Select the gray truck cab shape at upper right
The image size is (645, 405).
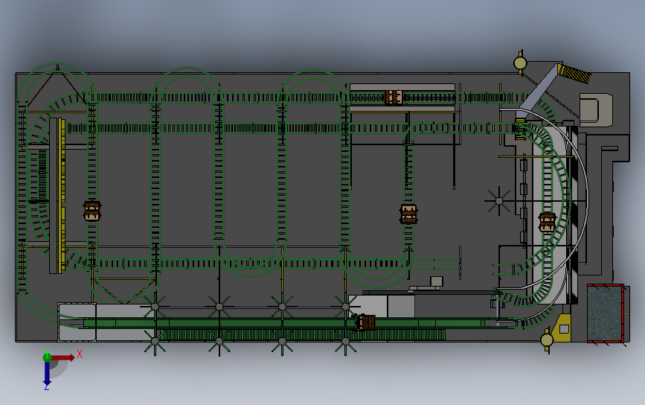[596, 110]
